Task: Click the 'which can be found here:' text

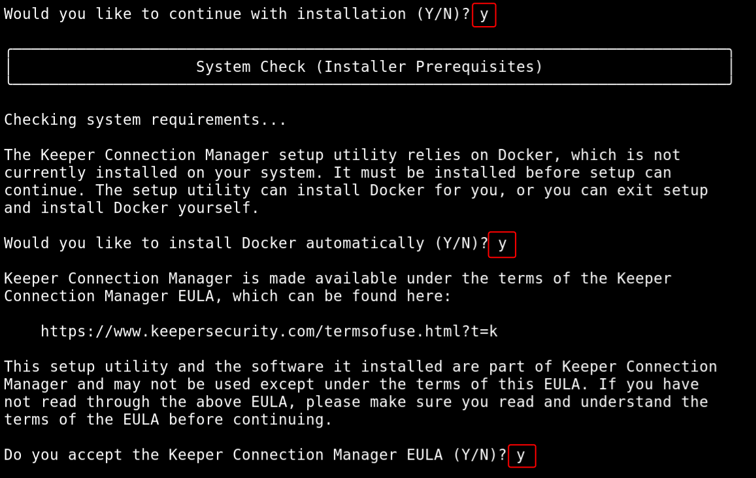Action: pyautogui.click(x=342, y=296)
